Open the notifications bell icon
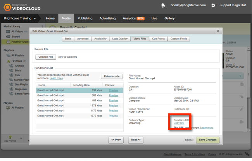 163,5
